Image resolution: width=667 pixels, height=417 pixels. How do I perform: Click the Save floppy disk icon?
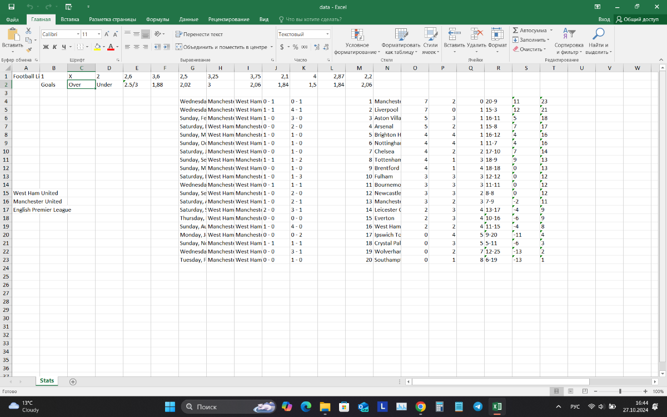tap(13, 7)
